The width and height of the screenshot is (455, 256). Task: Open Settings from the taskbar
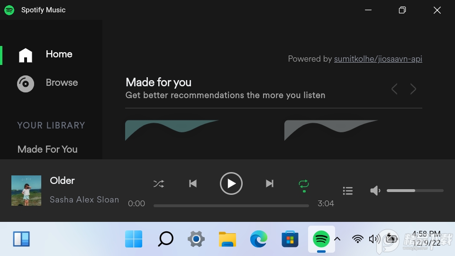pyautogui.click(x=196, y=239)
